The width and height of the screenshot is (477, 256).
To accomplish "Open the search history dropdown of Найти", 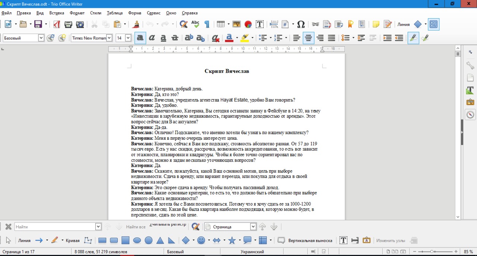I will 98,227.
